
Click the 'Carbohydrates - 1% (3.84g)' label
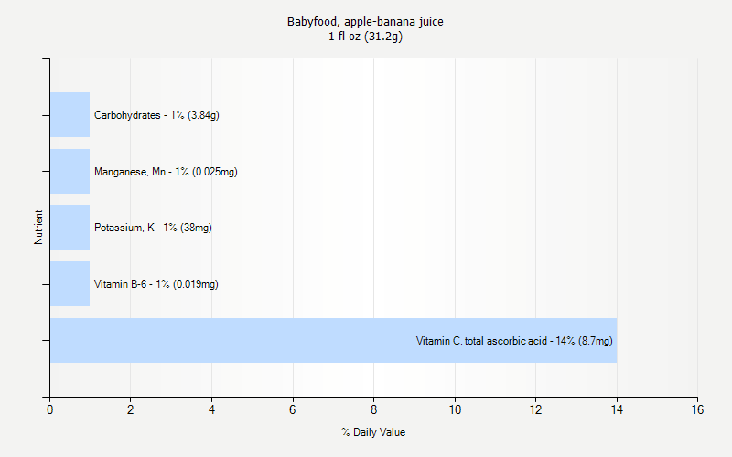[x=156, y=115]
